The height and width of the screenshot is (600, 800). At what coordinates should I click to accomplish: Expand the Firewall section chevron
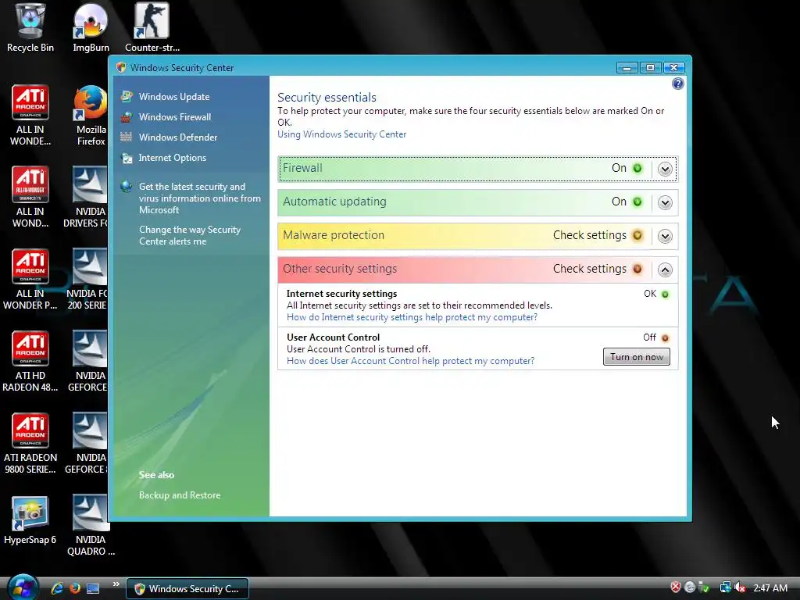coord(665,169)
